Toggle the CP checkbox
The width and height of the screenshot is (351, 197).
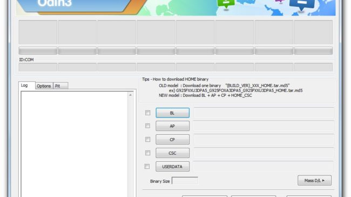(x=148, y=139)
